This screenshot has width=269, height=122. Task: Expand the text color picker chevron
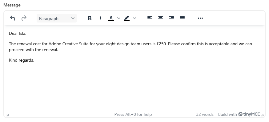point(119,18)
